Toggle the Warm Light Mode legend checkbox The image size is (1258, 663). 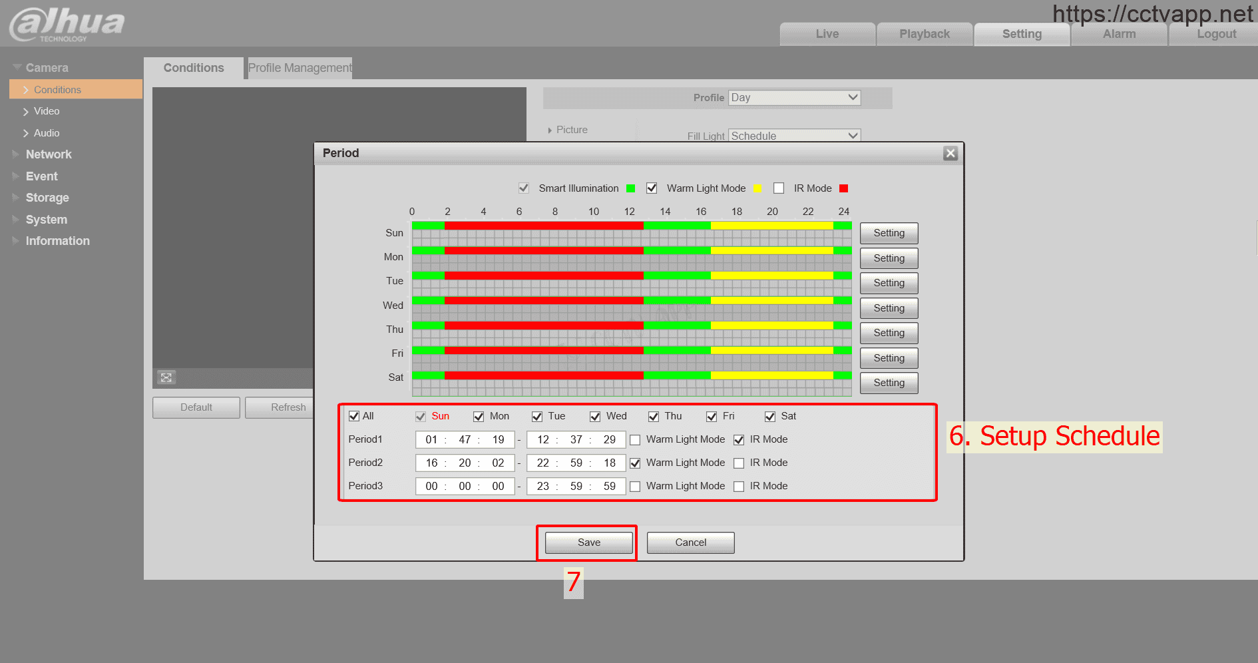click(x=652, y=188)
